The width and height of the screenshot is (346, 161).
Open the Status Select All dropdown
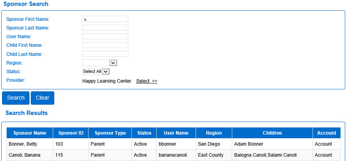96,72
